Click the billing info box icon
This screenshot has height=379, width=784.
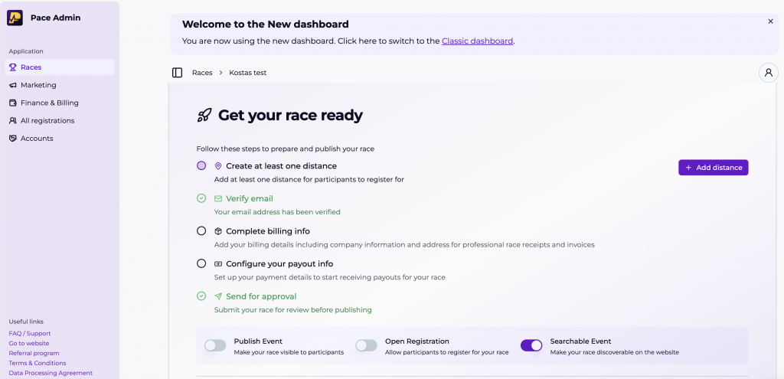pyautogui.click(x=218, y=231)
